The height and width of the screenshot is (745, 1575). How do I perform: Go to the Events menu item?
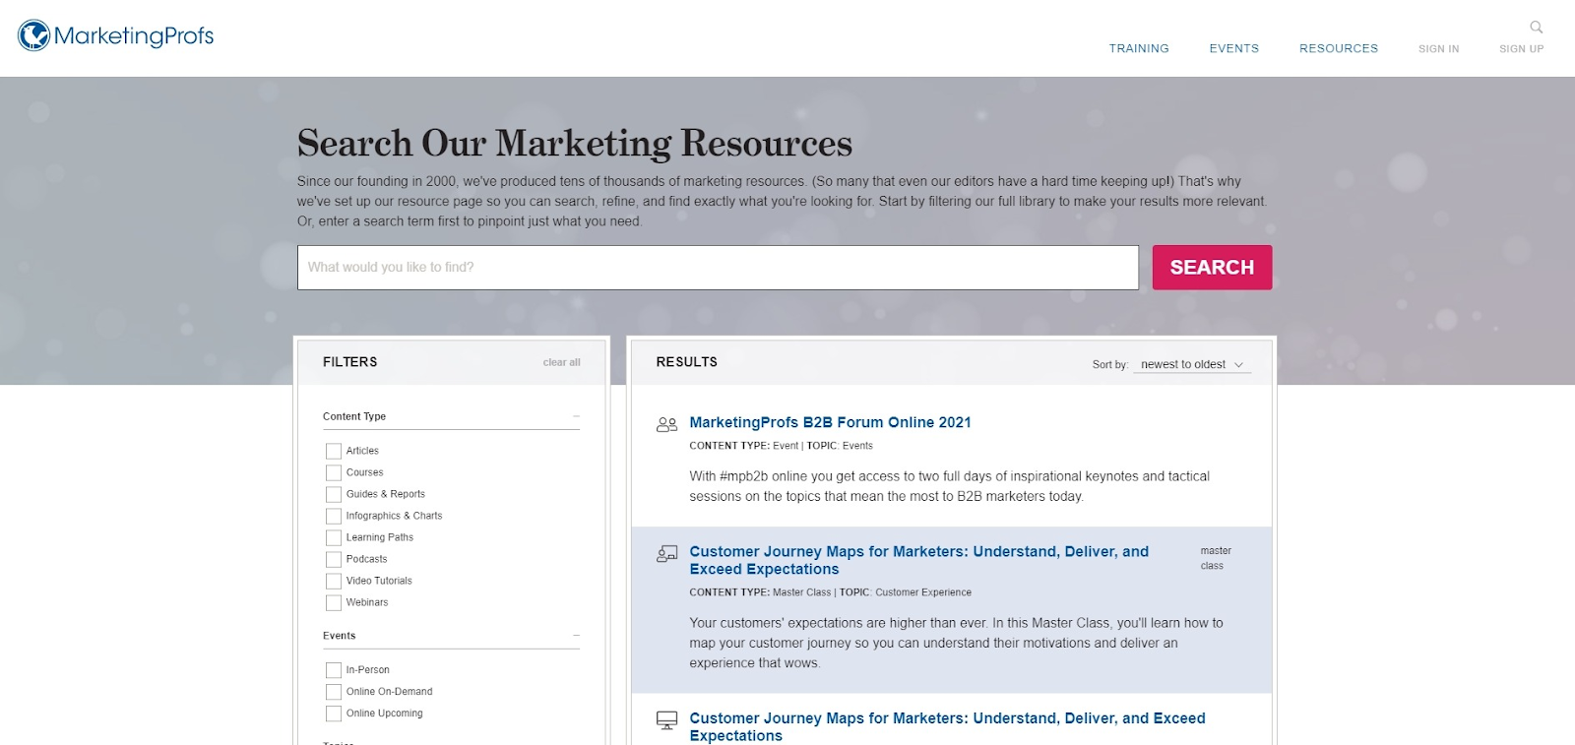tap(1233, 48)
